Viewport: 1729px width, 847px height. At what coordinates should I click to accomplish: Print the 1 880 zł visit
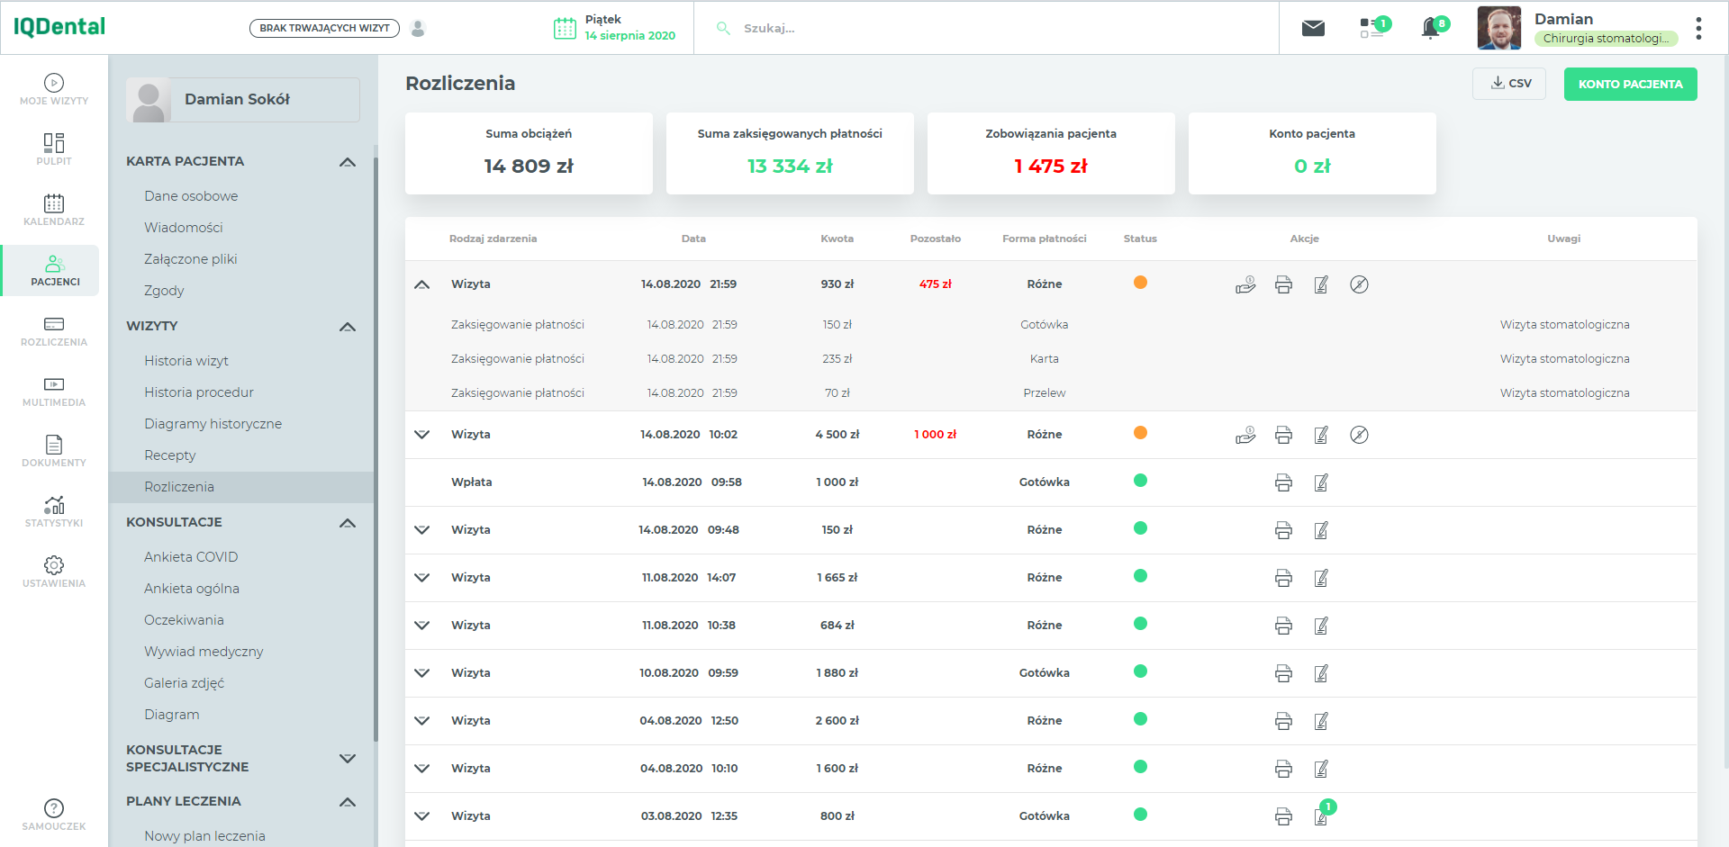pyautogui.click(x=1283, y=673)
